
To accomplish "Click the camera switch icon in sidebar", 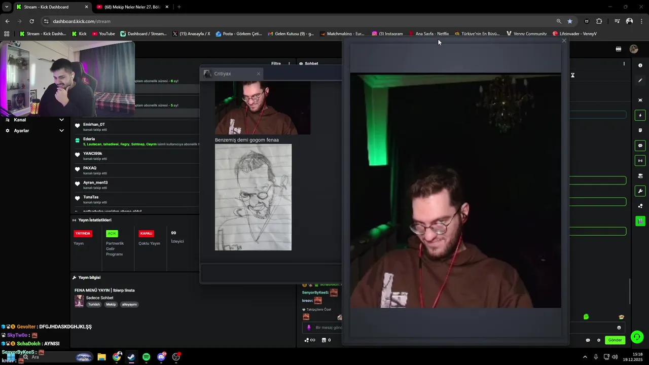I will coord(640,176).
